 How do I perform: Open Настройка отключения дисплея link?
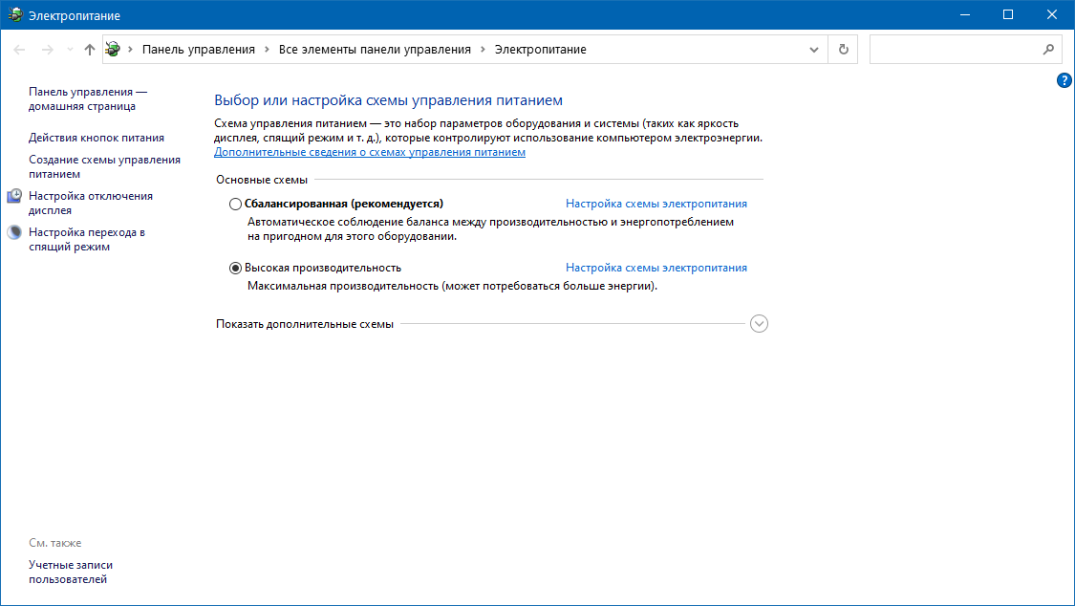point(91,203)
